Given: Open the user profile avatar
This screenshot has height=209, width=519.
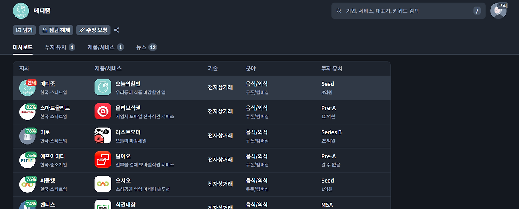Looking at the screenshot, I should pos(498,11).
